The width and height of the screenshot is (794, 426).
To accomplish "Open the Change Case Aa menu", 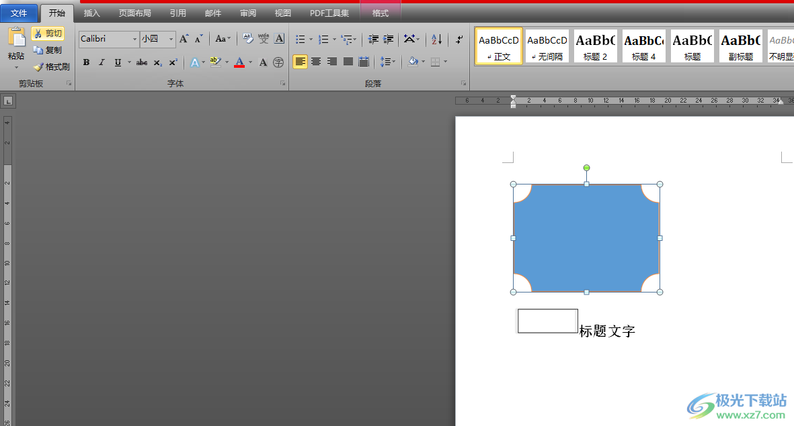I will [x=223, y=39].
